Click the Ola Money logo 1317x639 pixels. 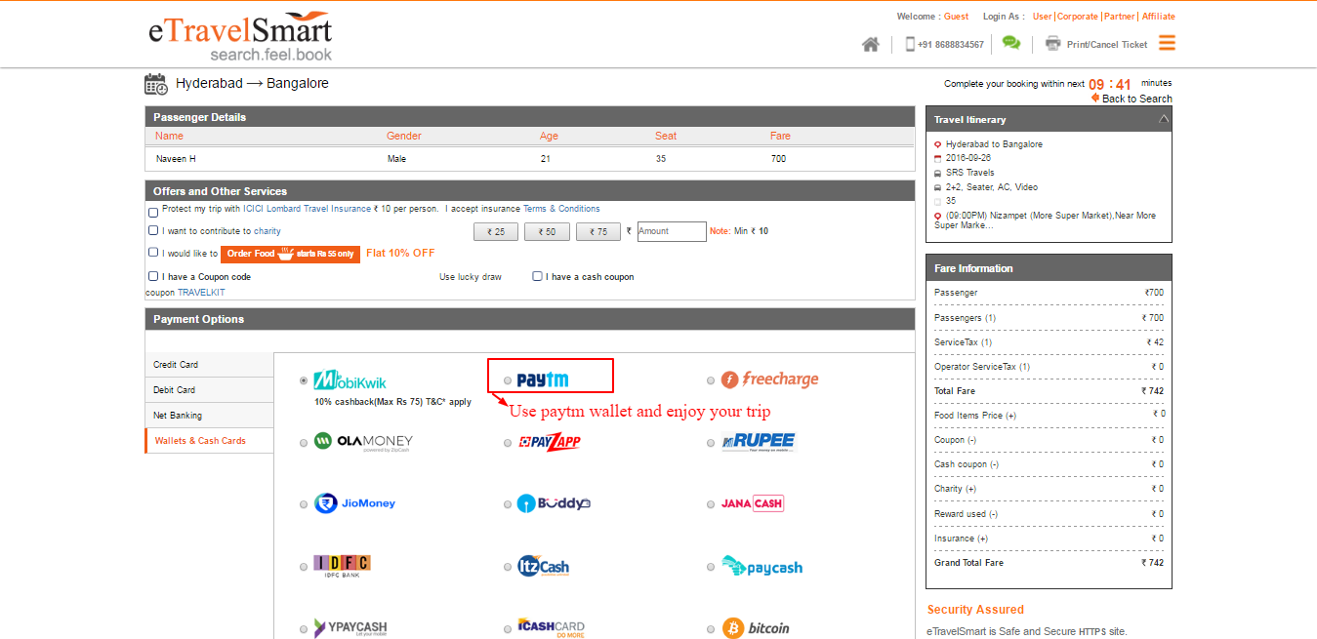(x=363, y=441)
